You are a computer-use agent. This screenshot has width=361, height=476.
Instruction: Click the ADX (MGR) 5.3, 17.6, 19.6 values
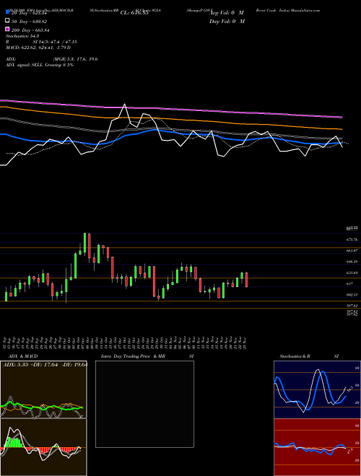[75, 59]
